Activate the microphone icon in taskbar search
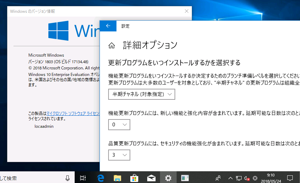 pos(67,178)
